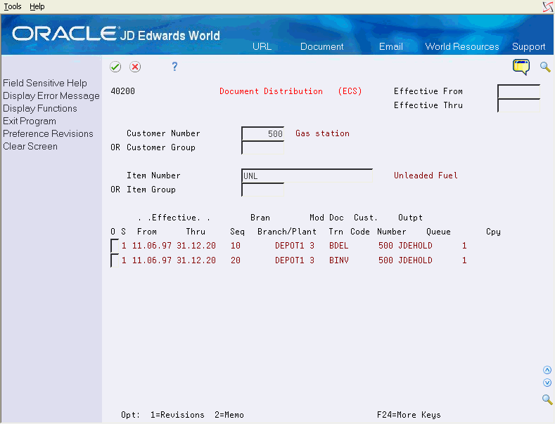Viewport: 555px width, 424px height.
Task: Open the Help menu
Action: coord(37,6)
